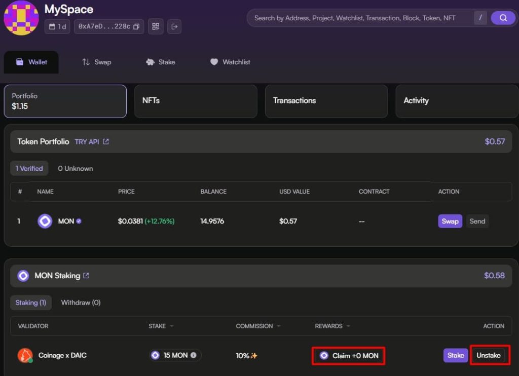Sort validators by the STAKE column arrow
519x376 pixels.
click(x=172, y=326)
